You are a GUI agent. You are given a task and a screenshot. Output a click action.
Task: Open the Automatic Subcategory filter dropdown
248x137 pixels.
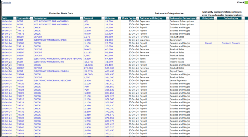click(x=198, y=18)
